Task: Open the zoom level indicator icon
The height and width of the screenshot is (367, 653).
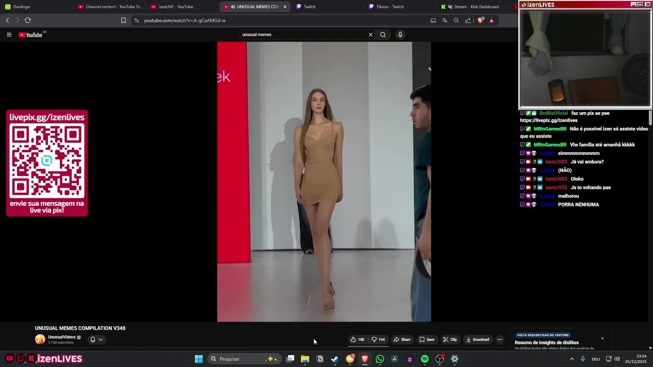Action: tap(456, 20)
